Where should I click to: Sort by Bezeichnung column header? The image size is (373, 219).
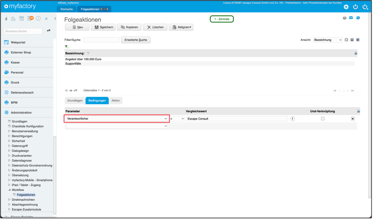pos(74,53)
